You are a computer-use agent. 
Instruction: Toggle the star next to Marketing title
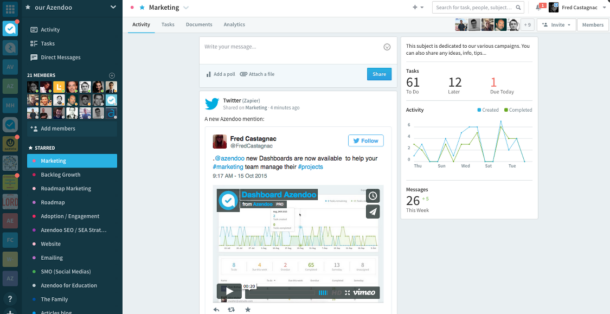pyautogui.click(x=142, y=8)
